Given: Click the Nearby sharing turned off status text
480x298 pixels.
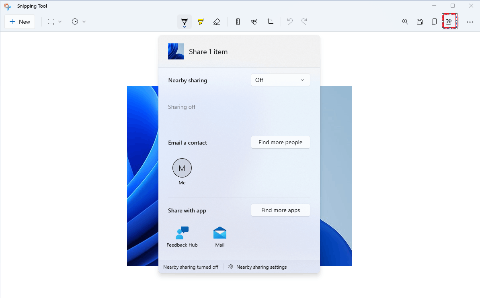Looking at the screenshot, I should (x=191, y=267).
